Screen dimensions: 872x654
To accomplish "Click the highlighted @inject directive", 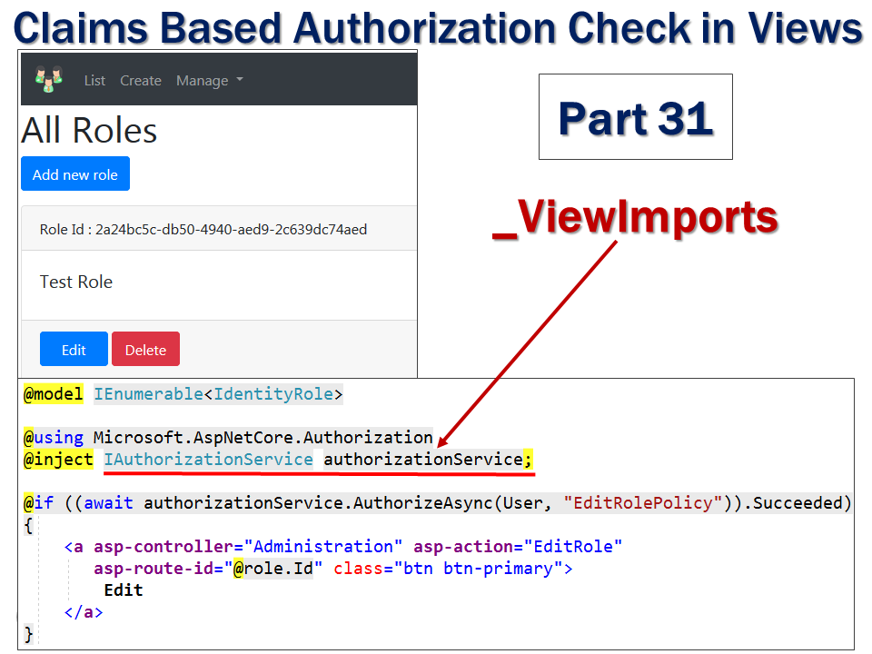I will 57,460.
